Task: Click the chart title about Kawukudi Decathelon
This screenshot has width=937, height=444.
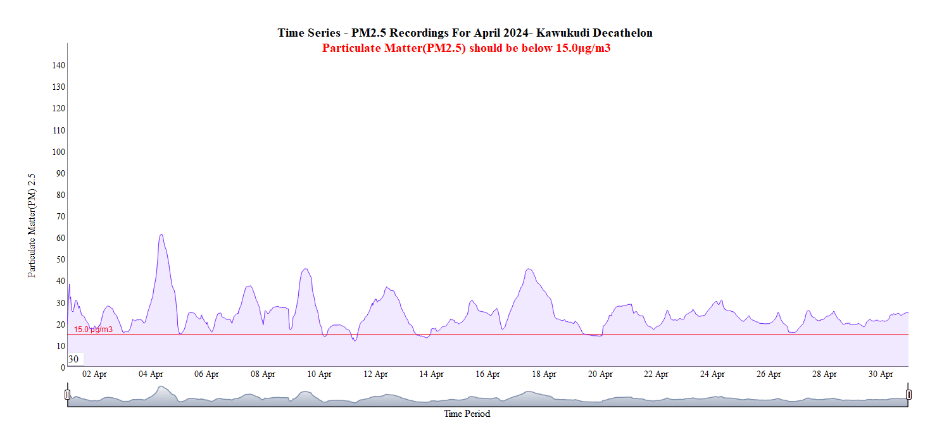Action: (465, 33)
